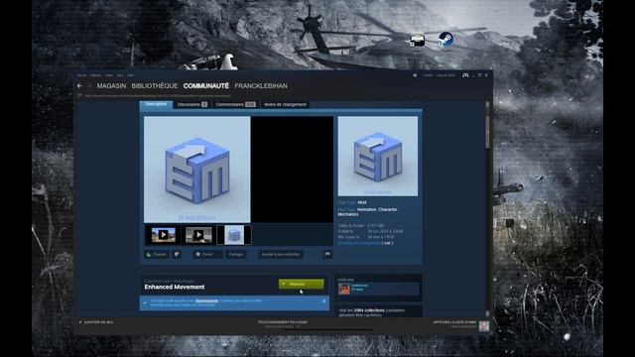Click the Partager button

(x=236, y=254)
